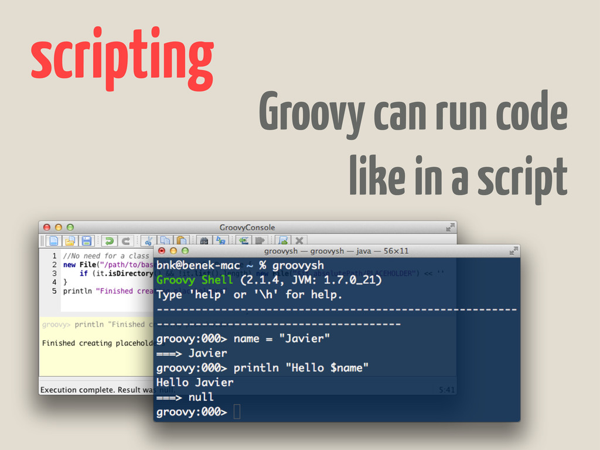Screen dimensions: 600x450
Task: Click gray Redo arrow in GroovyConsole toolbar
Action: click(x=125, y=241)
